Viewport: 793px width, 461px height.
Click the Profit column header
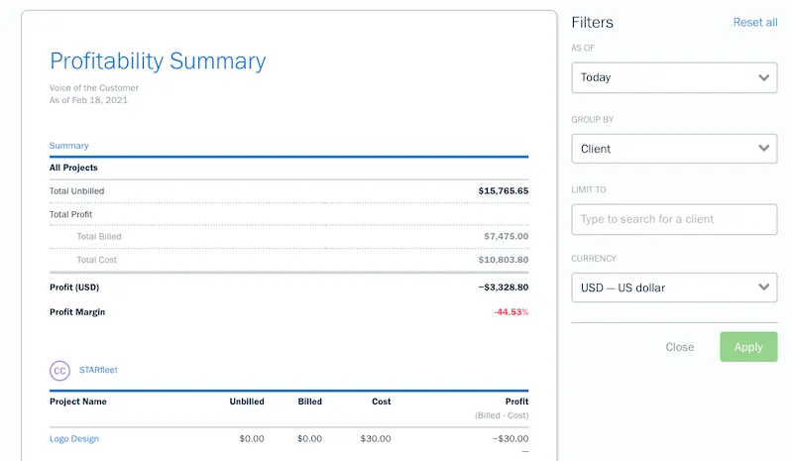(515, 402)
